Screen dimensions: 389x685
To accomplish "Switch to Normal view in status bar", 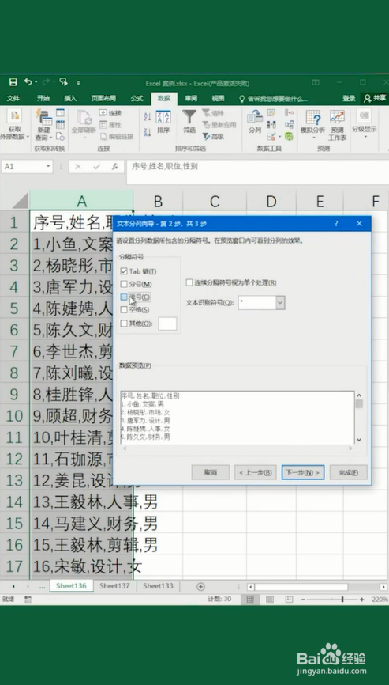I will [x=250, y=600].
